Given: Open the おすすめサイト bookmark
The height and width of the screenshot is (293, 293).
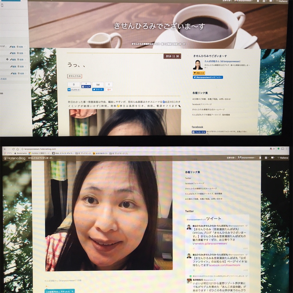Looking at the screenshot, I should (100, 153).
